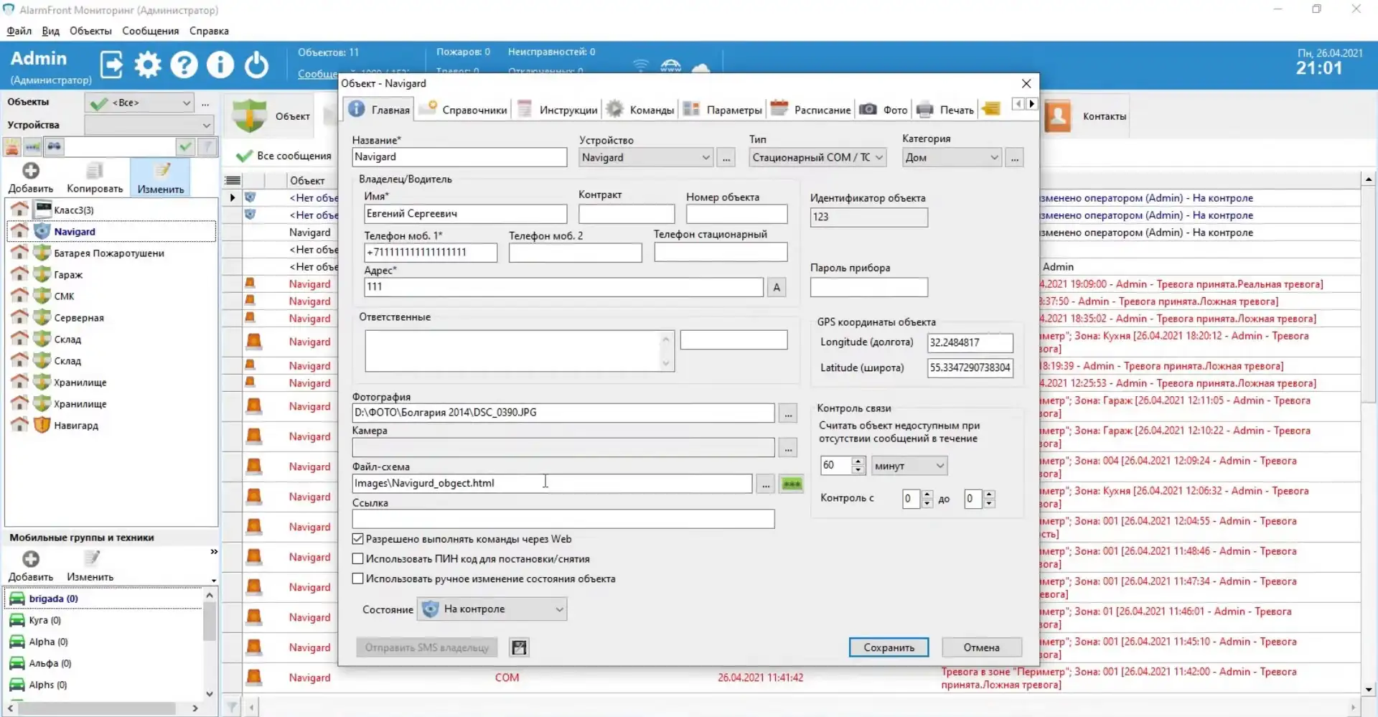
Task: Switch to the Справочники tab
Action: (x=464, y=110)
